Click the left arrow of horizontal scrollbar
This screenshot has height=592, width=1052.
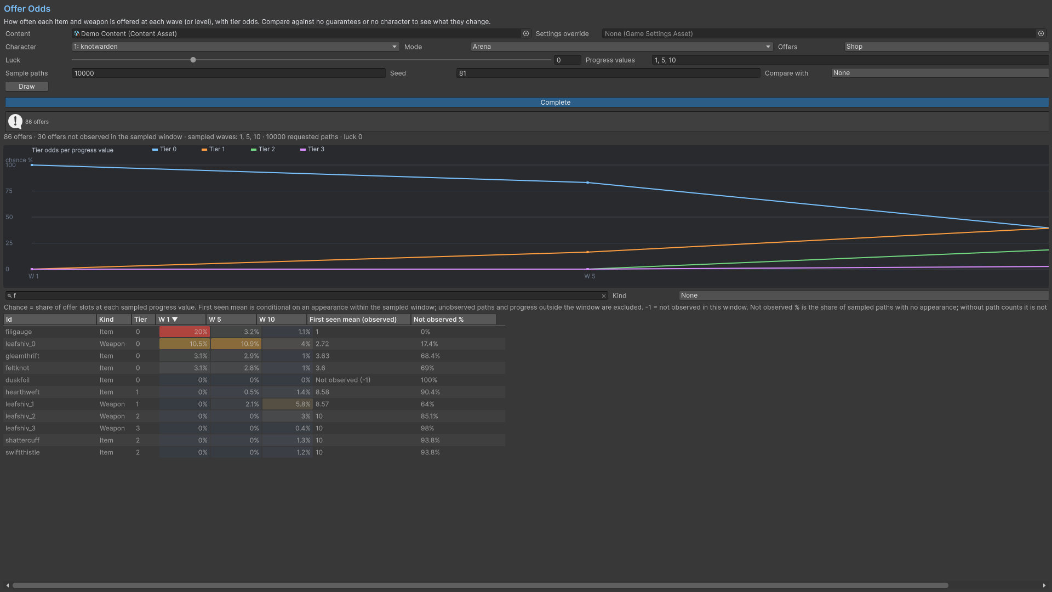(7, 585)
